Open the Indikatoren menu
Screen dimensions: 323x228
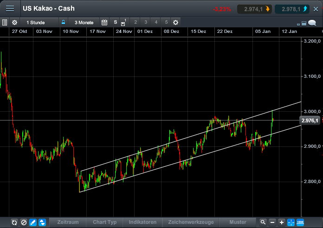coord(143,222)
